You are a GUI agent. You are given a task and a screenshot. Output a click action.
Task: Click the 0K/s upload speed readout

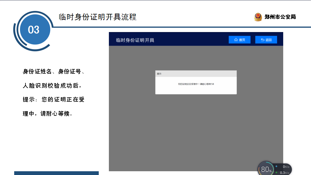286,167
